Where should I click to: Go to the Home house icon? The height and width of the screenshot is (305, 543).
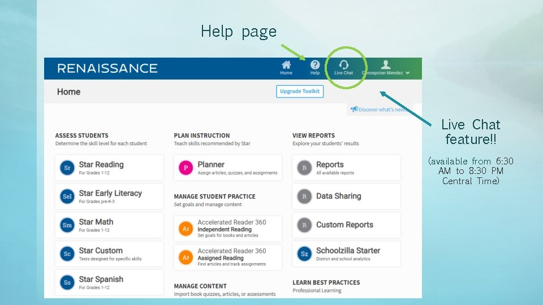(286, 64)
